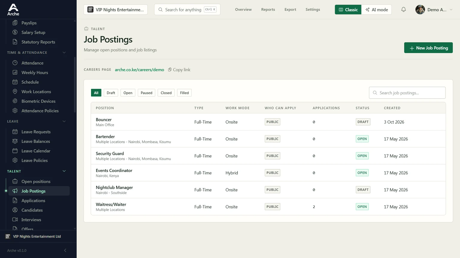Open Statutory Reports icon in sidebar
The height and width of the screenshot is (258, 460).
[15, 42]
